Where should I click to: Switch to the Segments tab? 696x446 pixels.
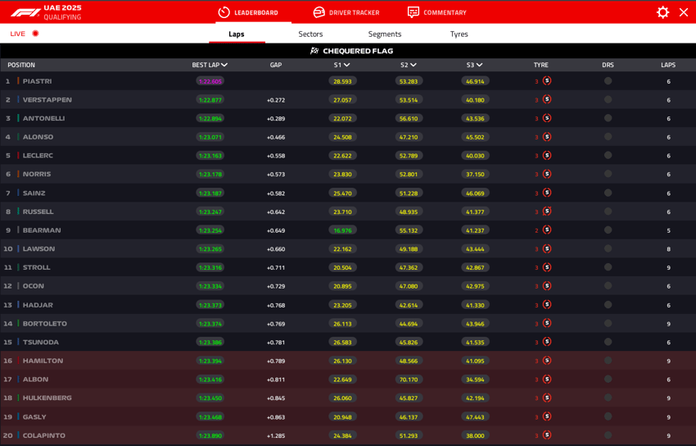click(x=384, y=34)
